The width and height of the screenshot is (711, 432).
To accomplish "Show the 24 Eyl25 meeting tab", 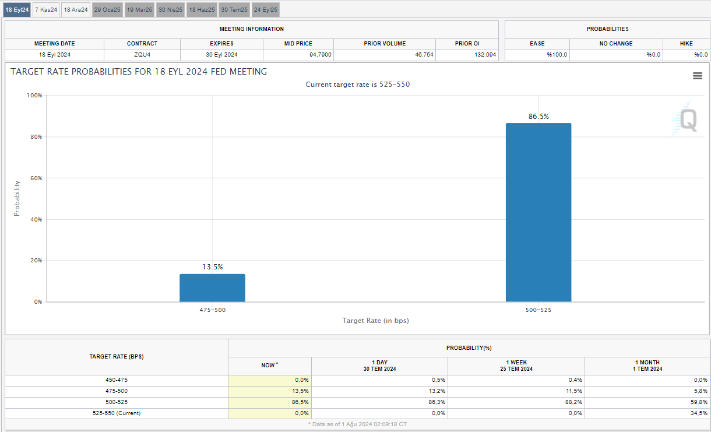I will pyautogui.click(x=265, y=10).
